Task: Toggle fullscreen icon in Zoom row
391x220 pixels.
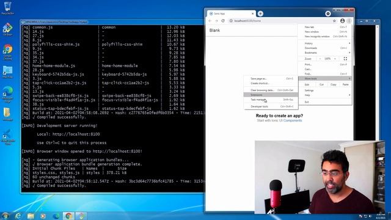Action: (345, 59)
